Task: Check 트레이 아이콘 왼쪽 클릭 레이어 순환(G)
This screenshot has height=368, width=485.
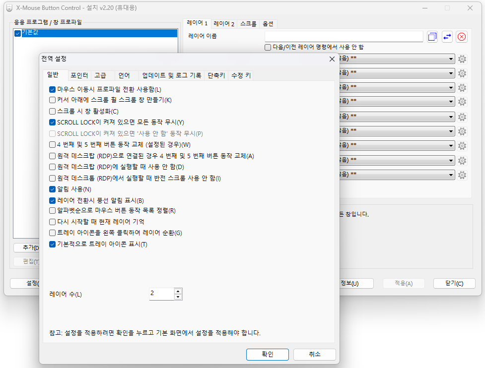Action: click(52, 233)
